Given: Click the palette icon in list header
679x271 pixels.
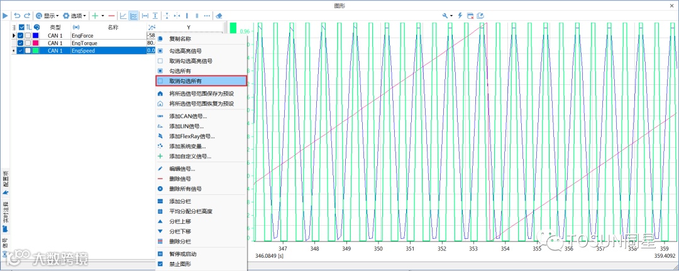Looking at the screenshot, I should coord(37,27).
